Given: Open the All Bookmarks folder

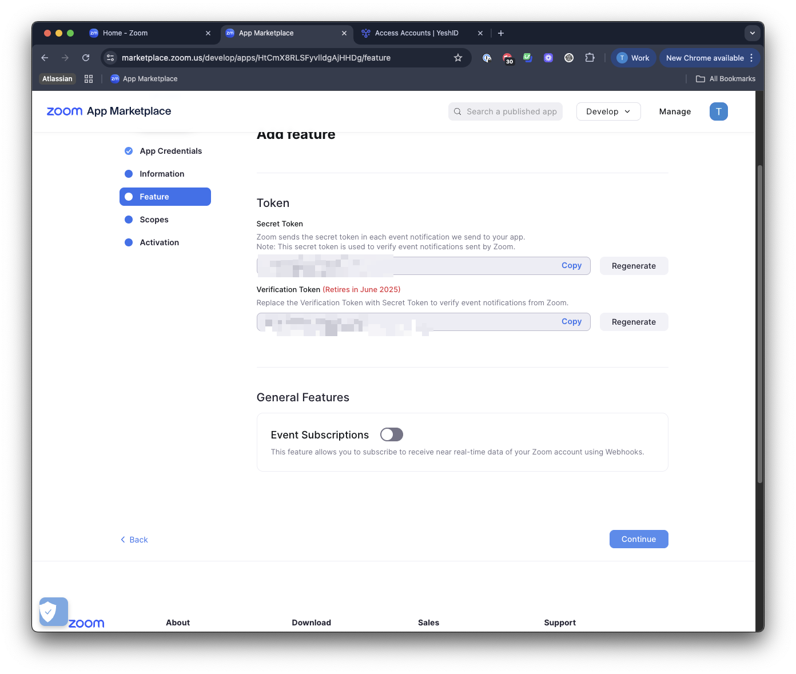Looking at the screenshot, I should pyautogui.click(x=726, y=79).
